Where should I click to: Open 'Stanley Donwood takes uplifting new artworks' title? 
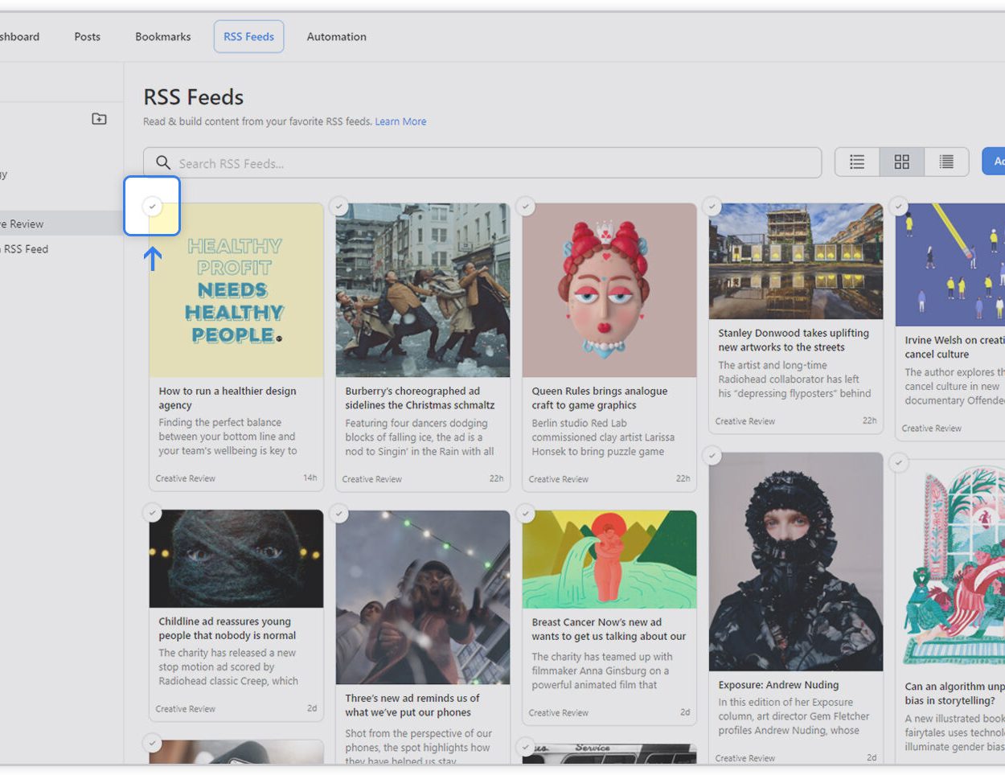click(794, 340)
